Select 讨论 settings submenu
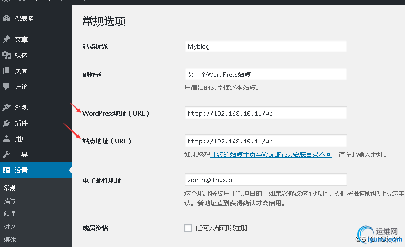The height and width of the screenshot is (247, 405). (10, 227)
